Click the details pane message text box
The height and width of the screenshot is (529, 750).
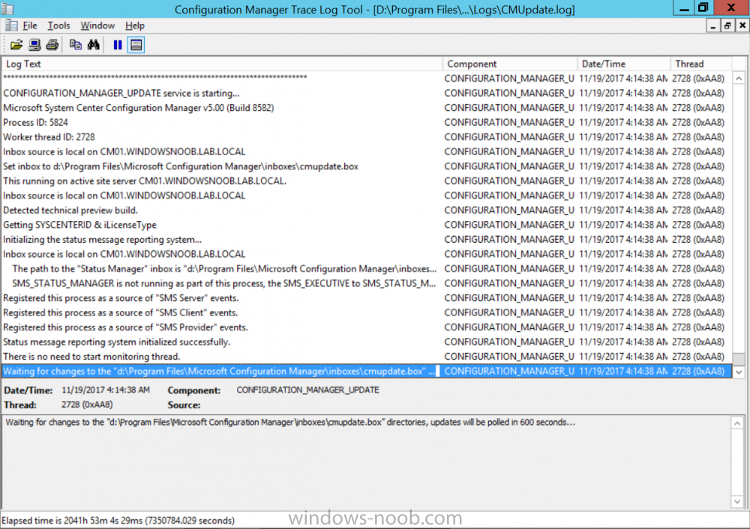pos(367,462)
